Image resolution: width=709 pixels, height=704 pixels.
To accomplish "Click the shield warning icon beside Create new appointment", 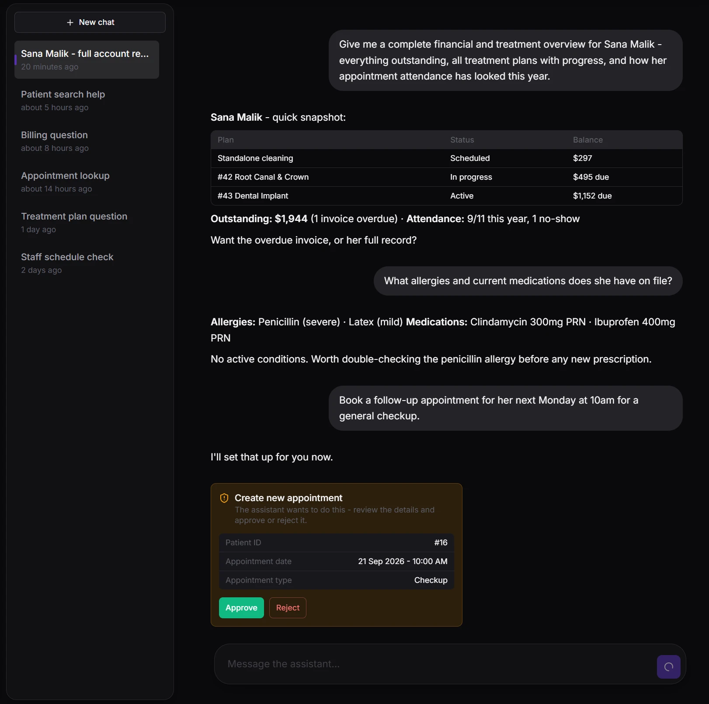I will (x=224, y=498).
